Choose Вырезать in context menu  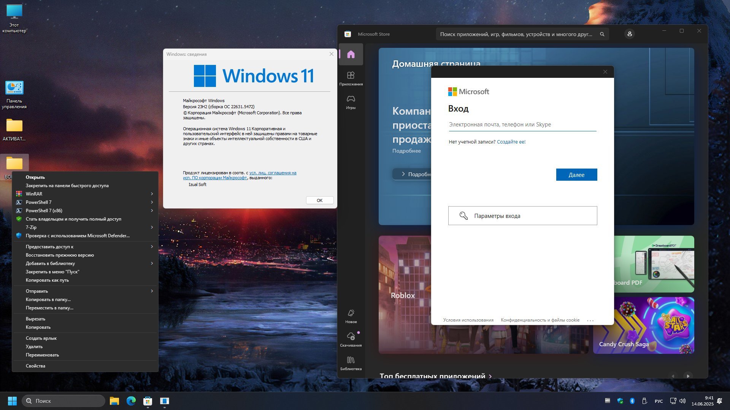(85, 319)
